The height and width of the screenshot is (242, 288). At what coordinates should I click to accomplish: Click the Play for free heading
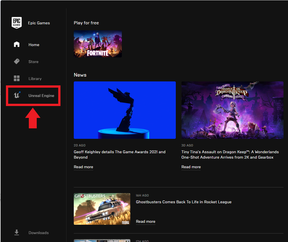click(x=86, y=23)
